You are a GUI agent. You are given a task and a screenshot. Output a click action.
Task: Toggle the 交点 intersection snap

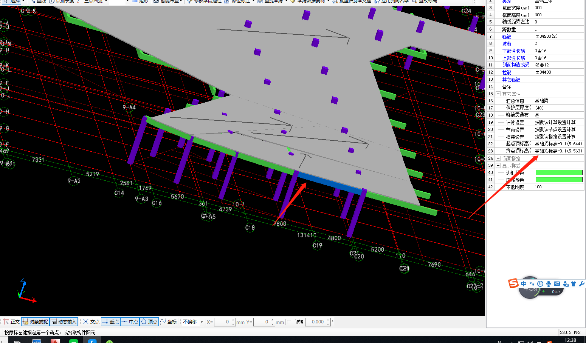tap(91, 322)
